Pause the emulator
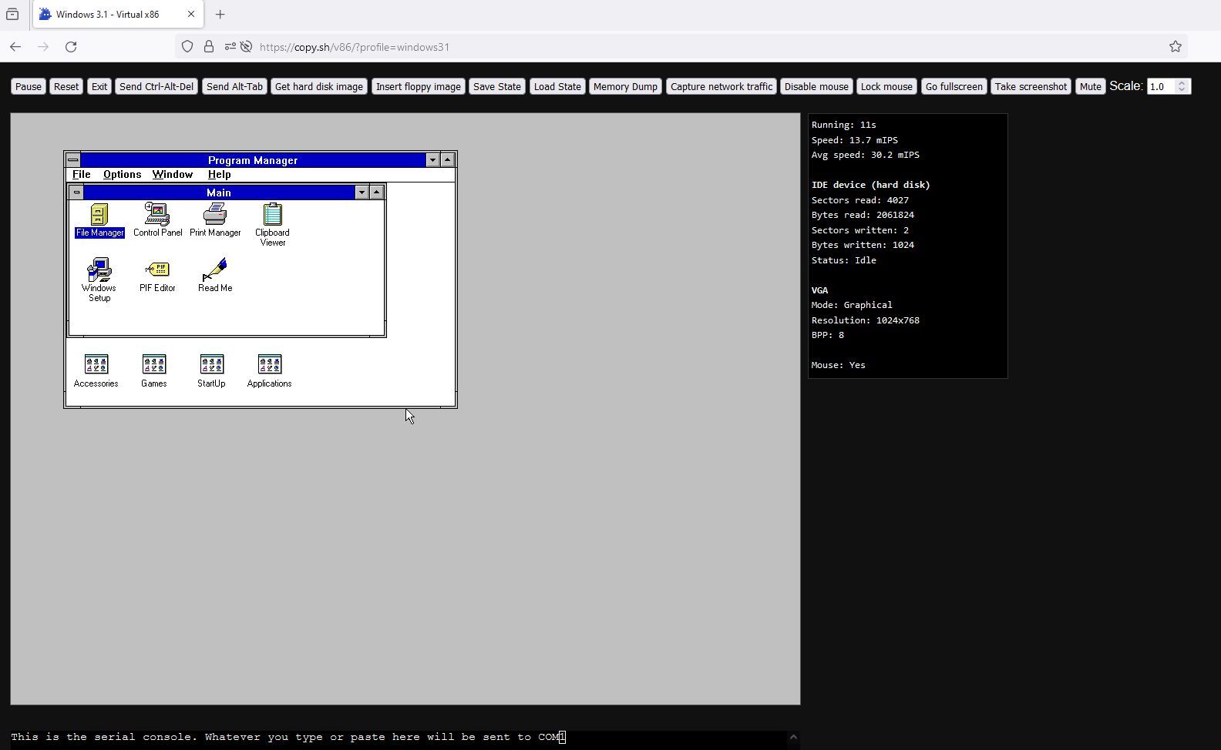The image size is (1221, 750). coord(29,86)
